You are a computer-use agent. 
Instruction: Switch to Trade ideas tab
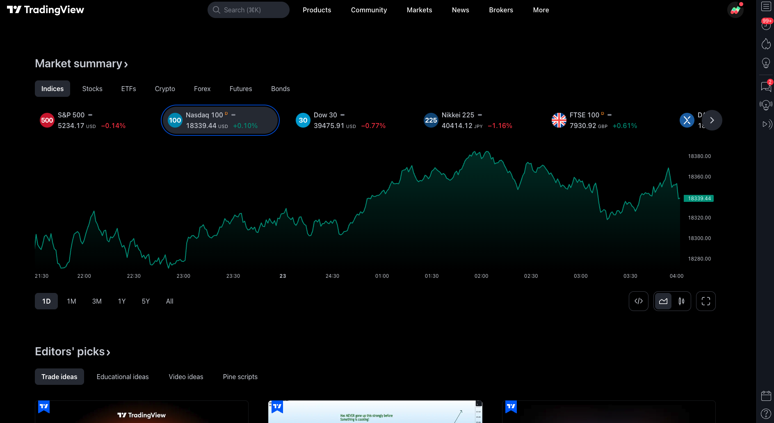pos(59,377)
